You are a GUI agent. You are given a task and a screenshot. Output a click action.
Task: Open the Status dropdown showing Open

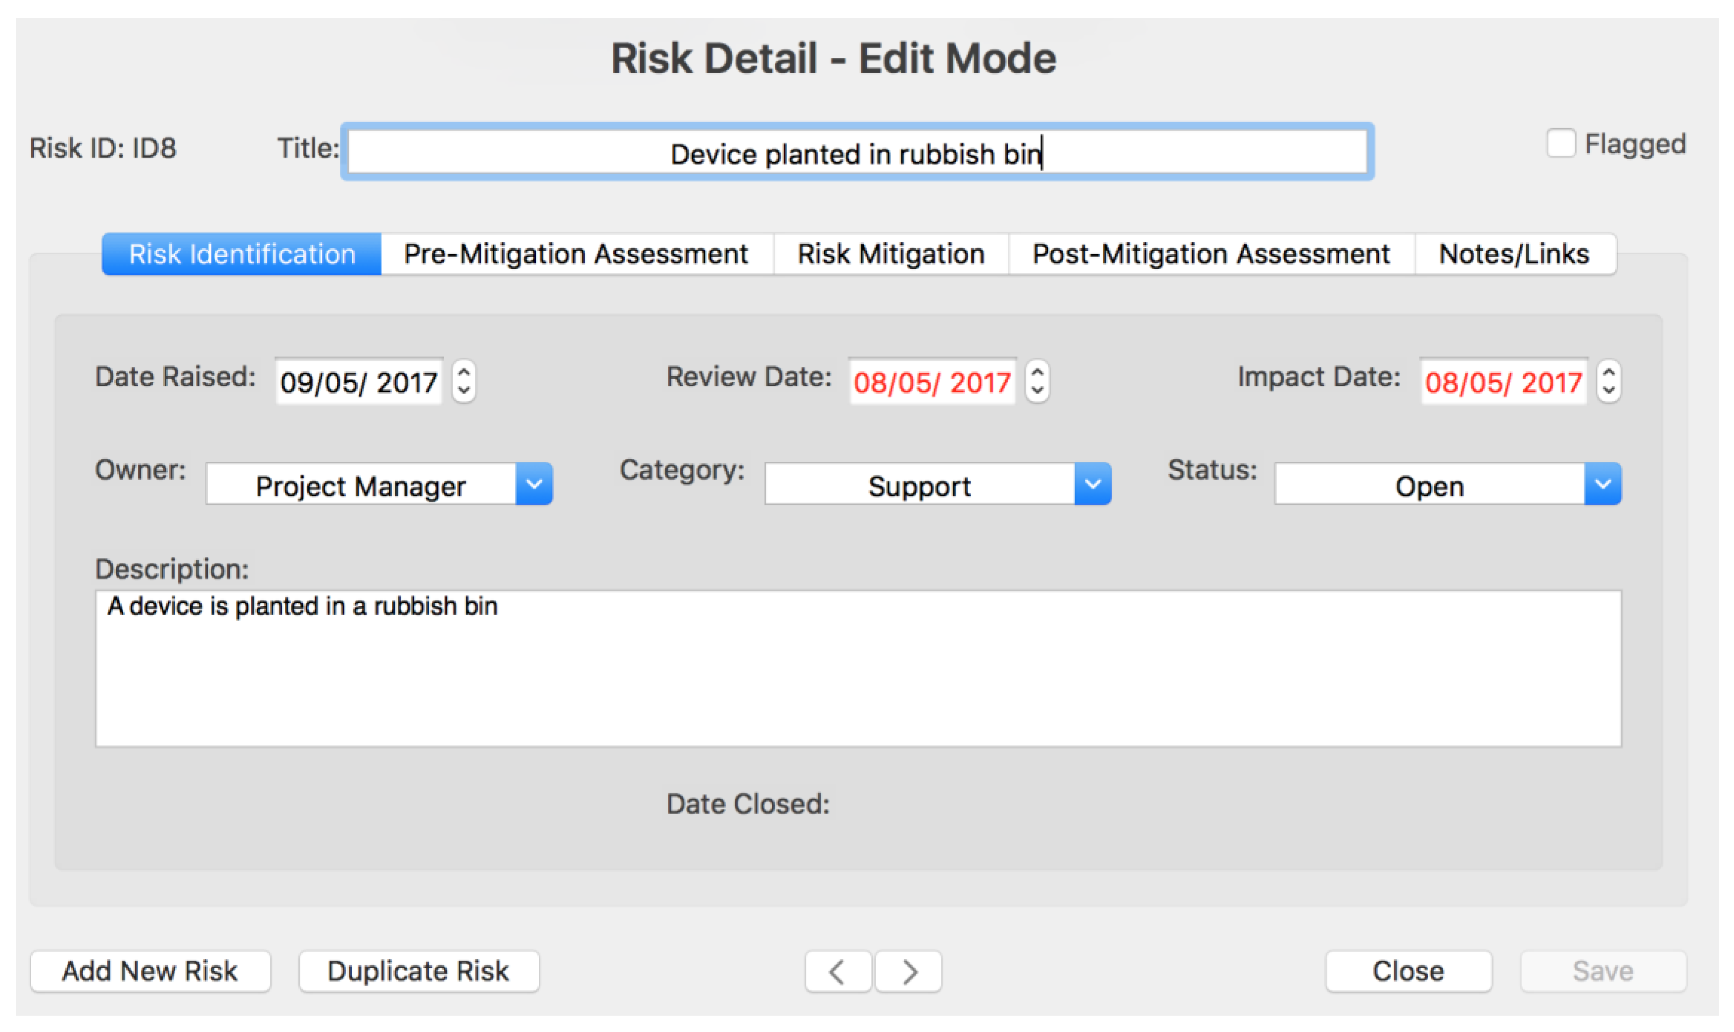pyautogui.click(x=1602, y=484)
